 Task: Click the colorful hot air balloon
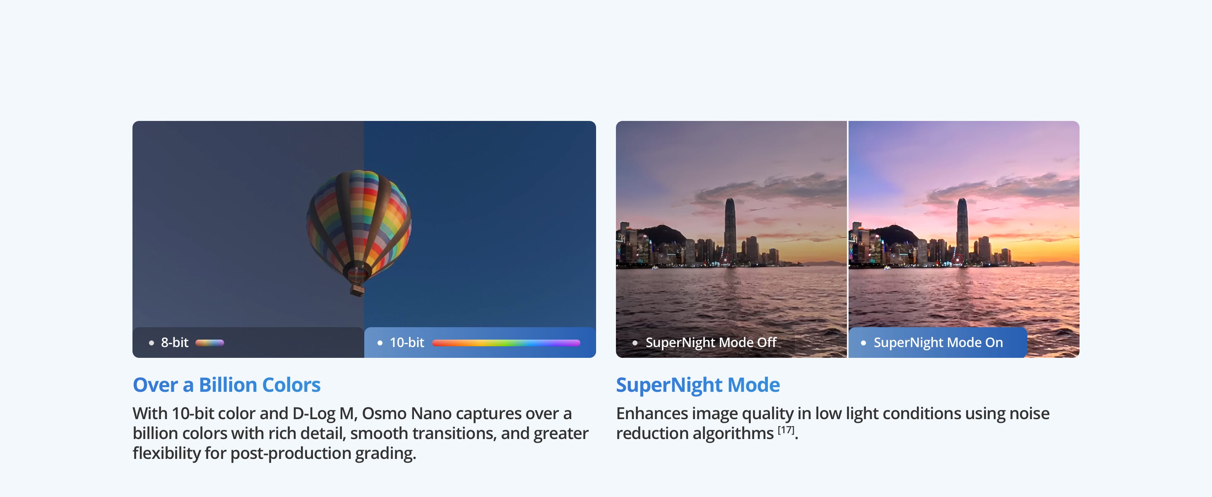359,221
